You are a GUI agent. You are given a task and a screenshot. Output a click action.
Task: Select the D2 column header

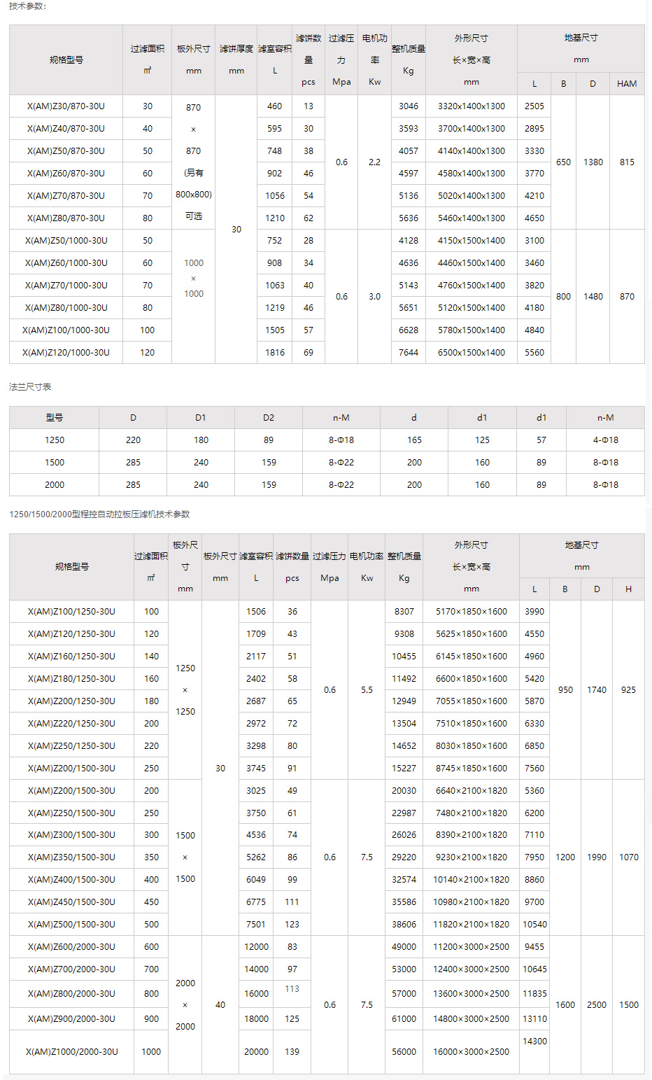(x=269, y=418)
